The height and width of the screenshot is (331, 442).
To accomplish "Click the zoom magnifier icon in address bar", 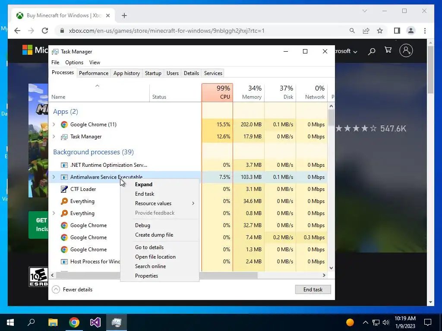I will pyautogui.click(x=352, y=31).
